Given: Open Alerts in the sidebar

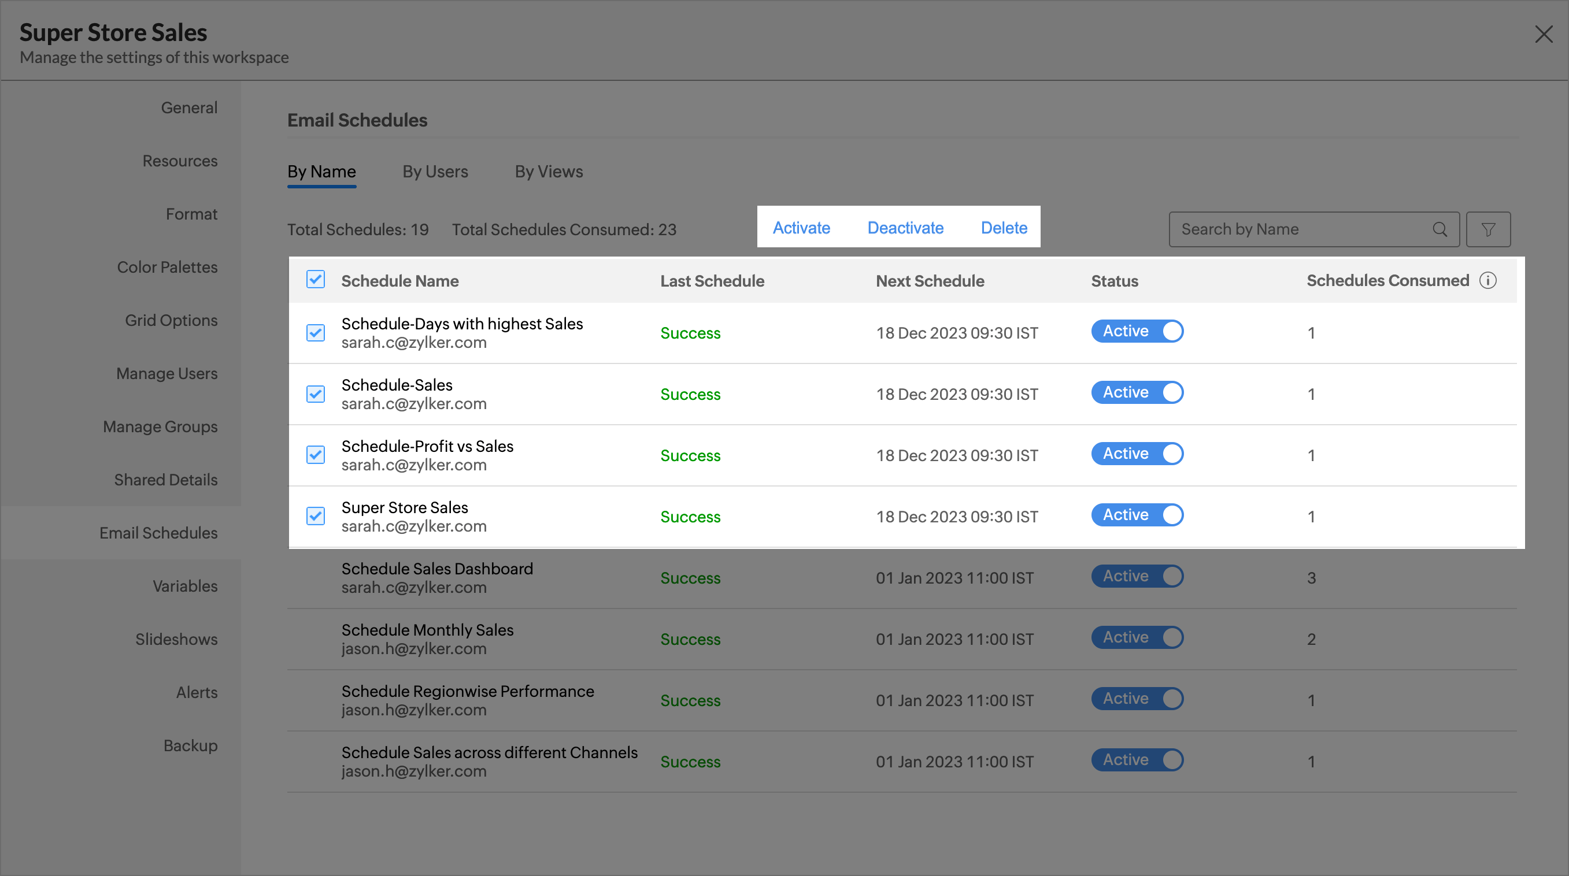Looking at the screenshot, I should click(x=197, y=692).
